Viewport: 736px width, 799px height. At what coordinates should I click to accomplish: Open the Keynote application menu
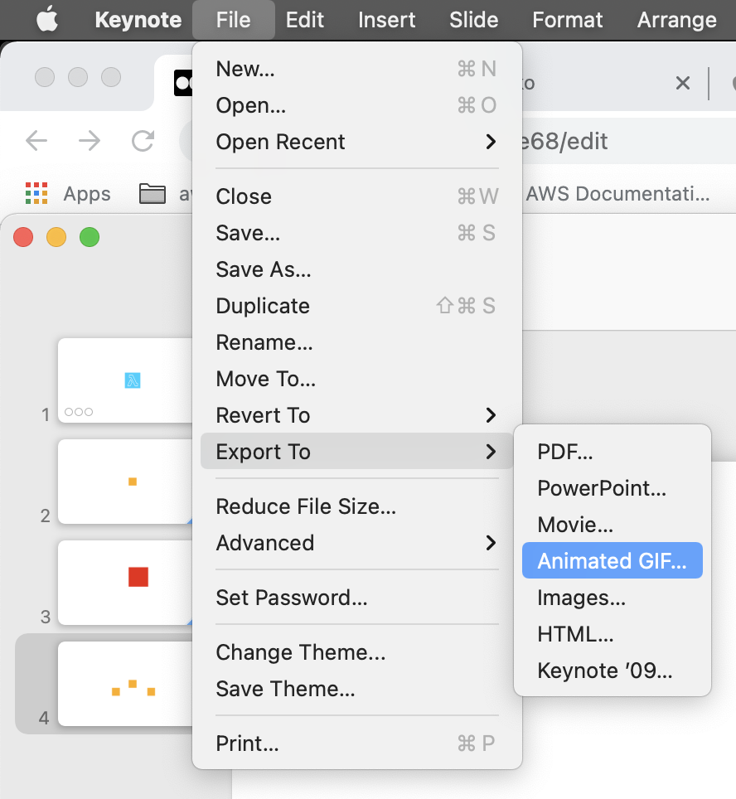pyautogui.click(x=138, y=20)
